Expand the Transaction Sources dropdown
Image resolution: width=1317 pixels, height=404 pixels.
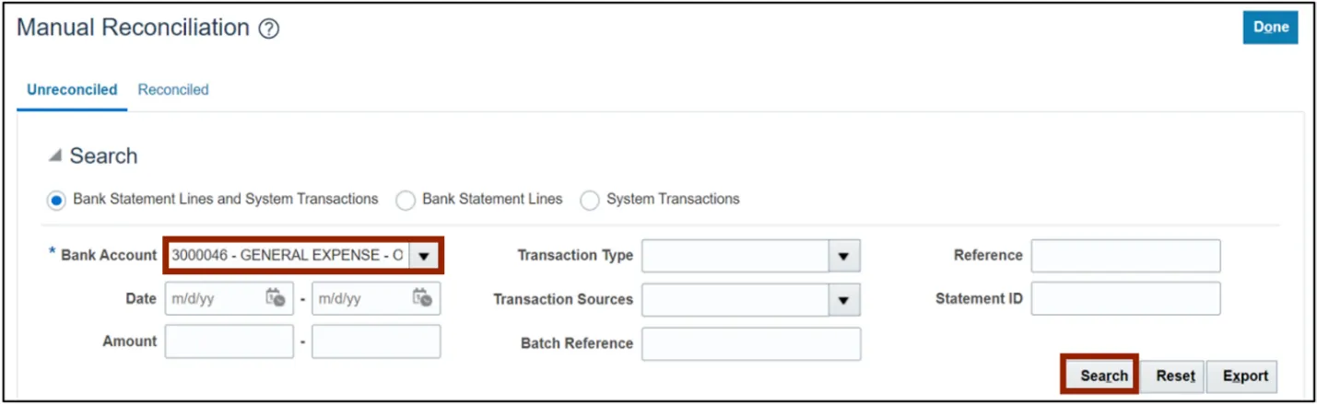tap(843, 299)
